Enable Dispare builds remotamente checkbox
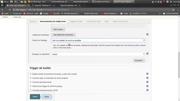The image size is (180, 101). (x=31, y=74)
